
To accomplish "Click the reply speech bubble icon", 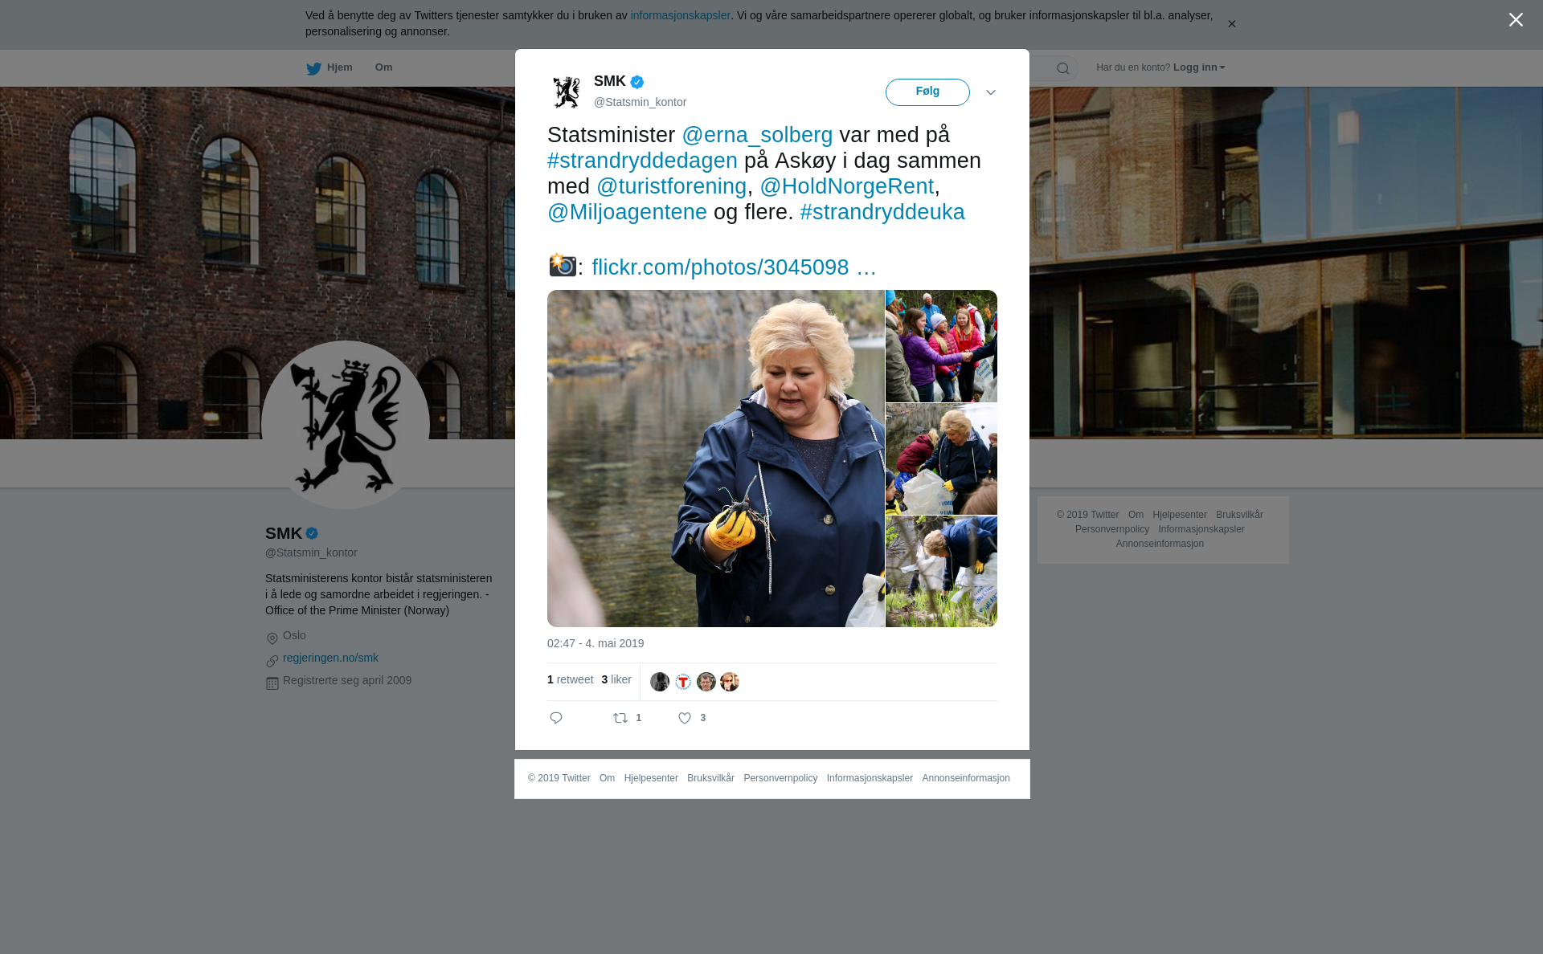I will [556, 718].
